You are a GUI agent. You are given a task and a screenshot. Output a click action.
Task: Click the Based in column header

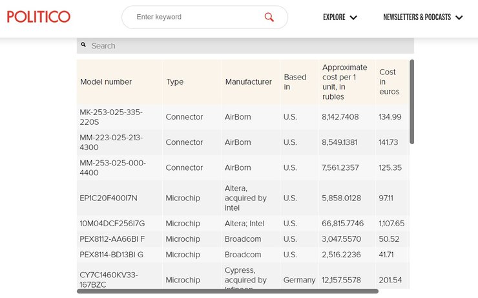click(x=295, y=82)
